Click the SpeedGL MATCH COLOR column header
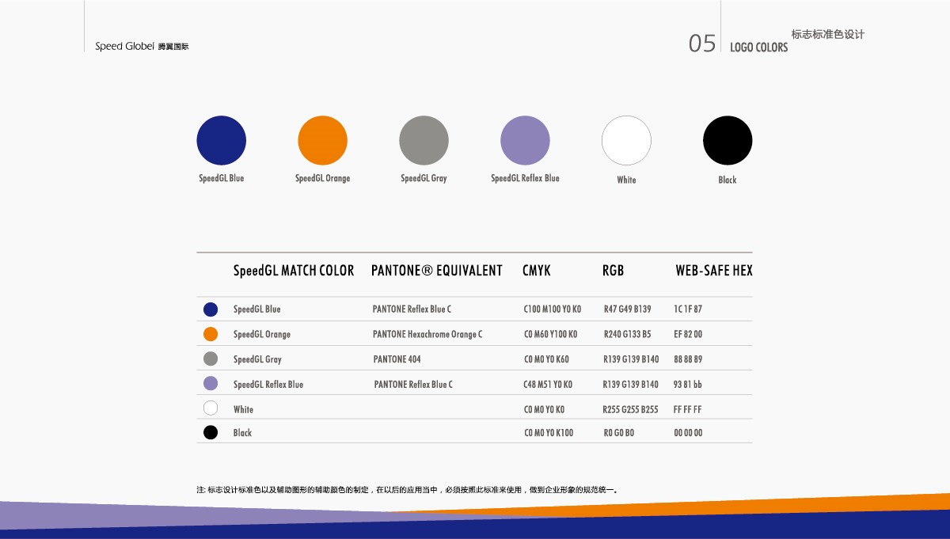Viewport: 950px width, 539px height. (294, 271)
